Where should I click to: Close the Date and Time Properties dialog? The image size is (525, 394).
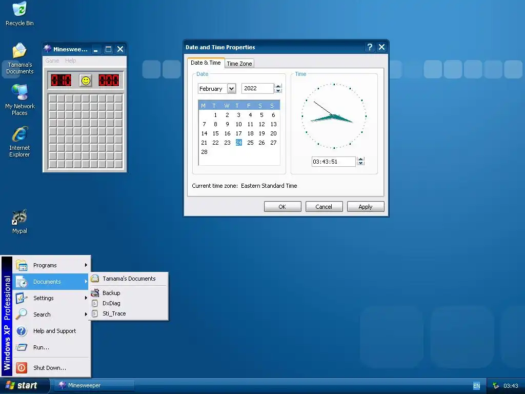click(381, 47)
